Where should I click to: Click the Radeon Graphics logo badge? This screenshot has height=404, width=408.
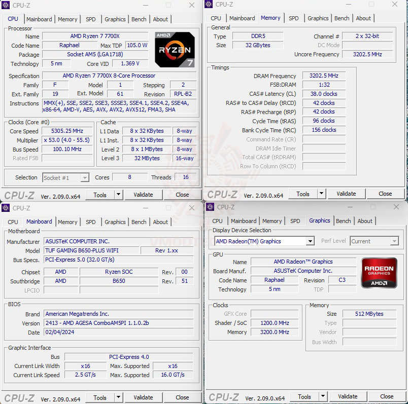point(379,273)
